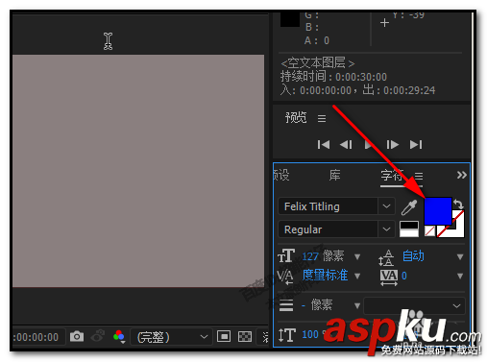Click the tracking VA icon
This screenshot has height=362, width=487.
coord(389,278)
